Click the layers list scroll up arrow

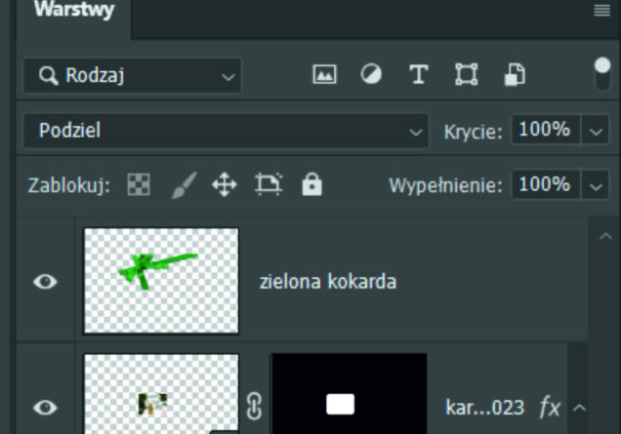pyautogui.click(x=605, y=237)
